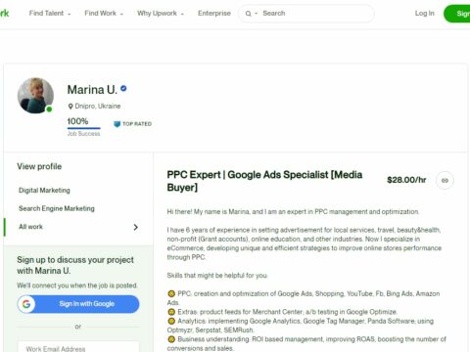The height and width of the screenshot is (352, 470).
Task: Click the green online status dot
Action: [49, 110]
